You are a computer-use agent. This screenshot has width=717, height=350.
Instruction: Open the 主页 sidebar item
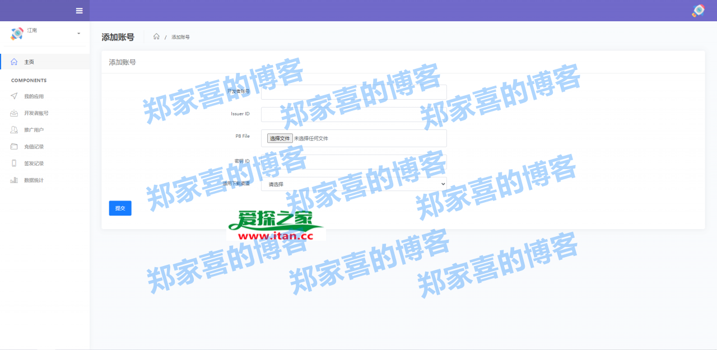click(45, 62)
